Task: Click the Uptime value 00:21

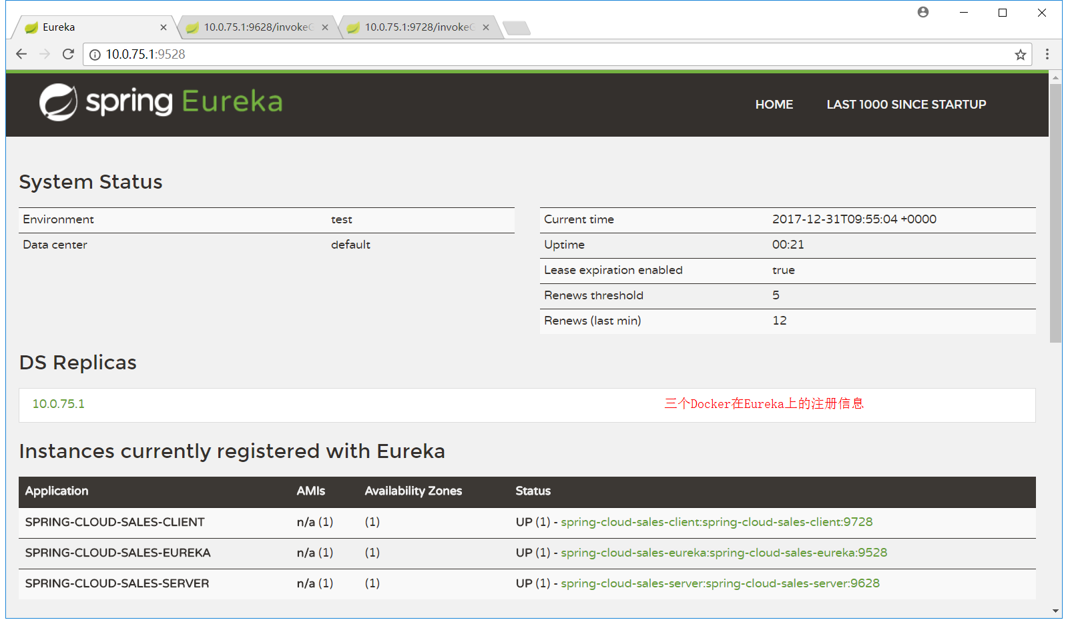Action: 788,245
